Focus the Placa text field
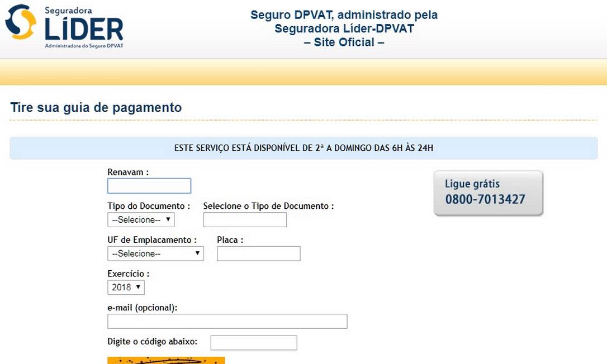The width and height of the screenshot is (607, 364). 258,253
